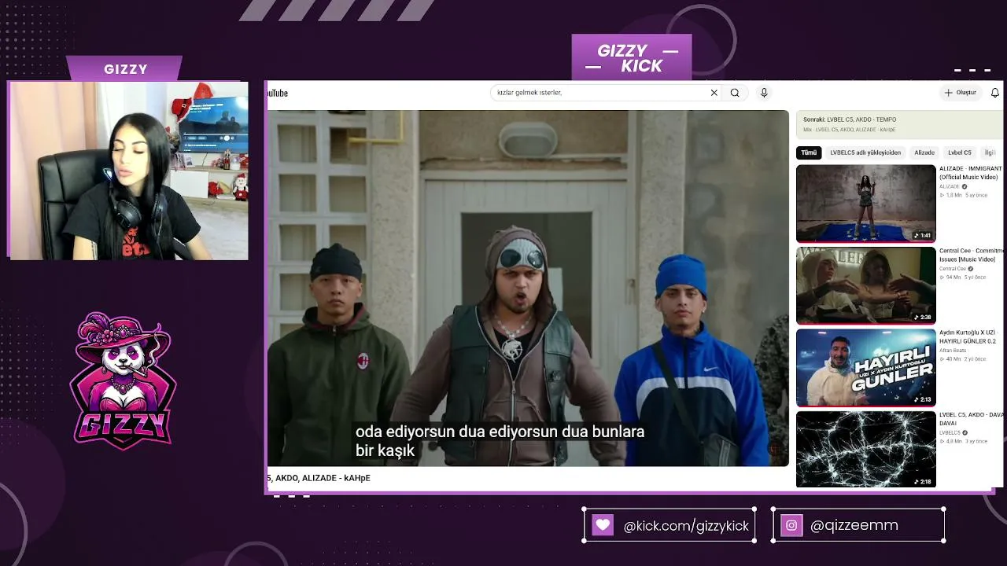1007x566 pixels.
Task: Click the 1:41 duration badge
Action: 924,235
